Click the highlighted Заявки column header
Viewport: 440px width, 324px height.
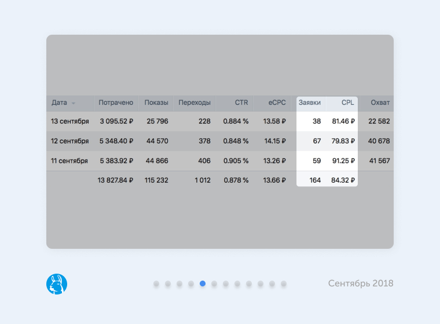[x=310, y=103]
